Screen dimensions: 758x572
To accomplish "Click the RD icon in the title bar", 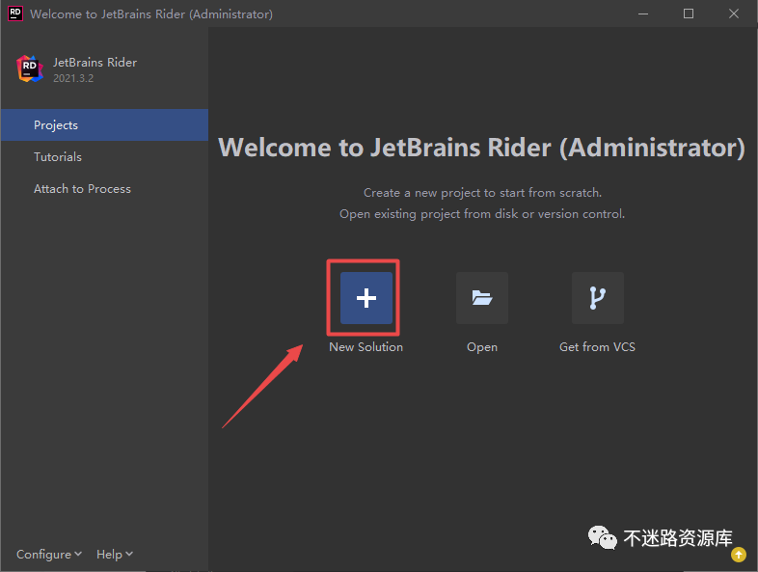I will 15,14.
